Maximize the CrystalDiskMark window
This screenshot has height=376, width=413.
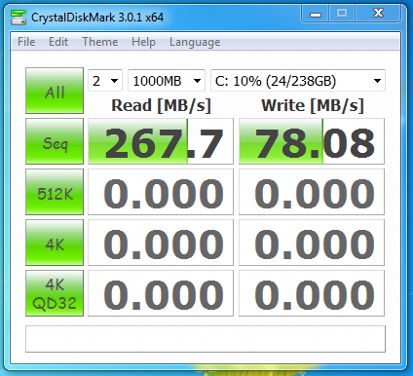tap(342, 14)
